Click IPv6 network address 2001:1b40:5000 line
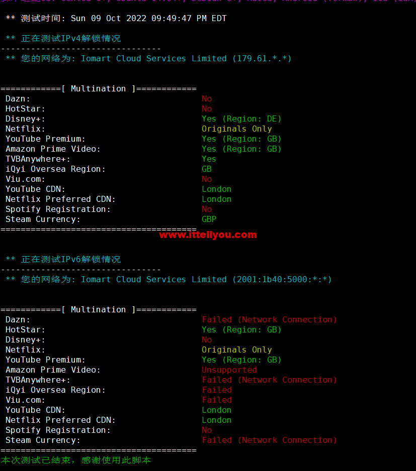Image resolution: width=416 pixels, height=471 pixels. 169,280
